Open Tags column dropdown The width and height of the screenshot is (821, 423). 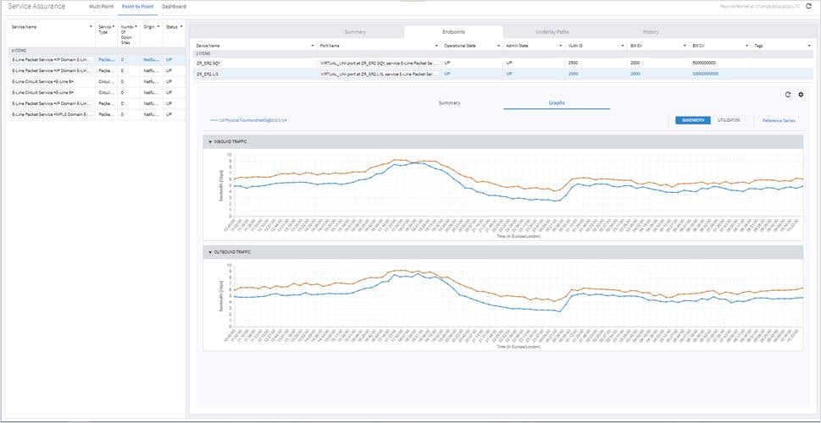(x=809, y=46)
